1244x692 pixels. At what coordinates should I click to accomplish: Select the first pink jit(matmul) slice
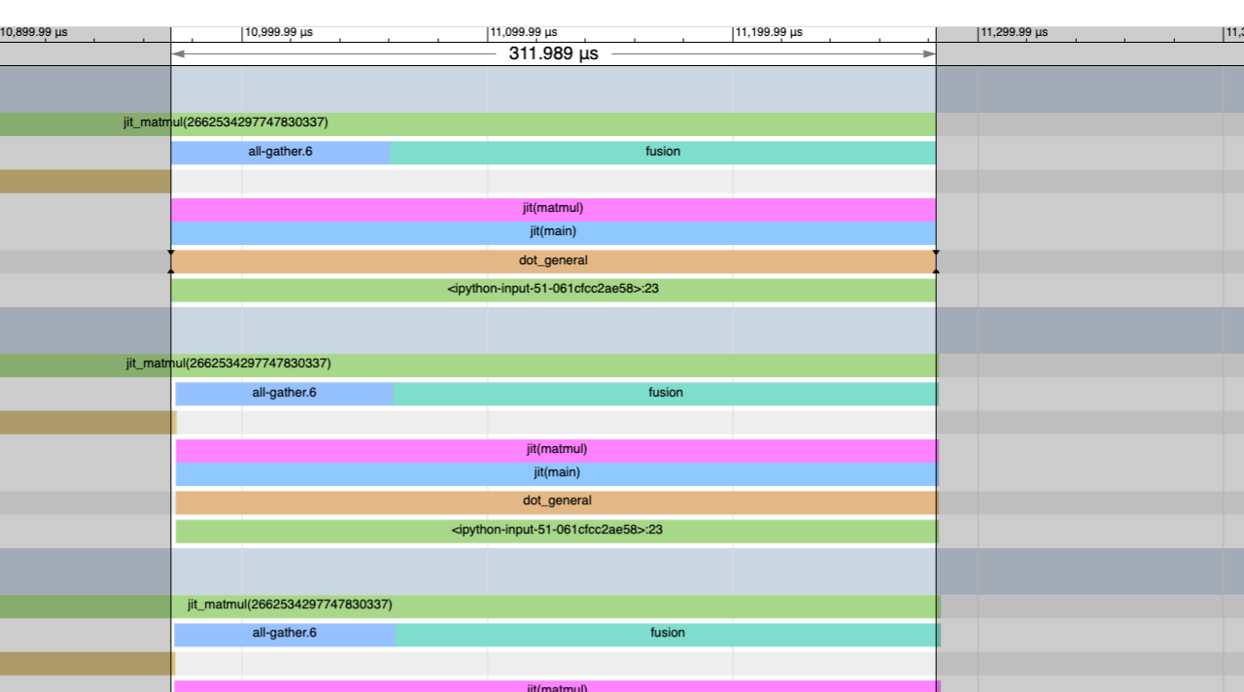click(x=553, y=208)
